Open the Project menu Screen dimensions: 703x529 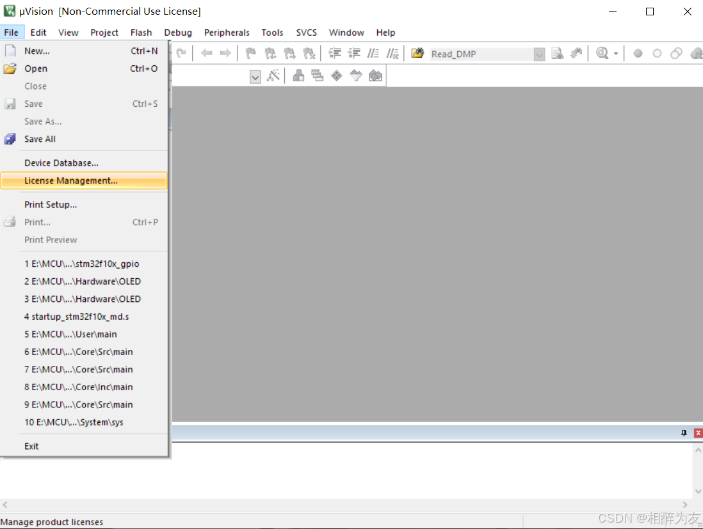tap(104, 33)
